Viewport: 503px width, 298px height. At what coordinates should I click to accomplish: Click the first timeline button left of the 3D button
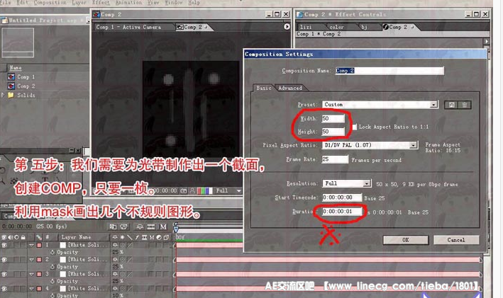pyautogui.click(x=113, y=227)
